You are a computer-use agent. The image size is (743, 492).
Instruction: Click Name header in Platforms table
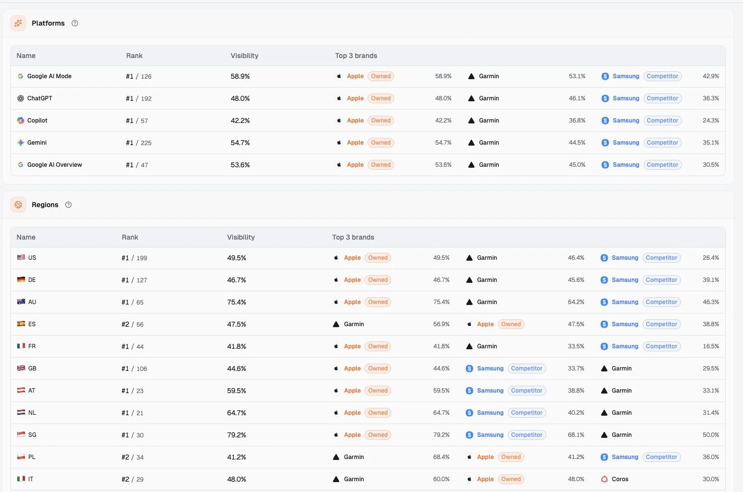[26, 56]
